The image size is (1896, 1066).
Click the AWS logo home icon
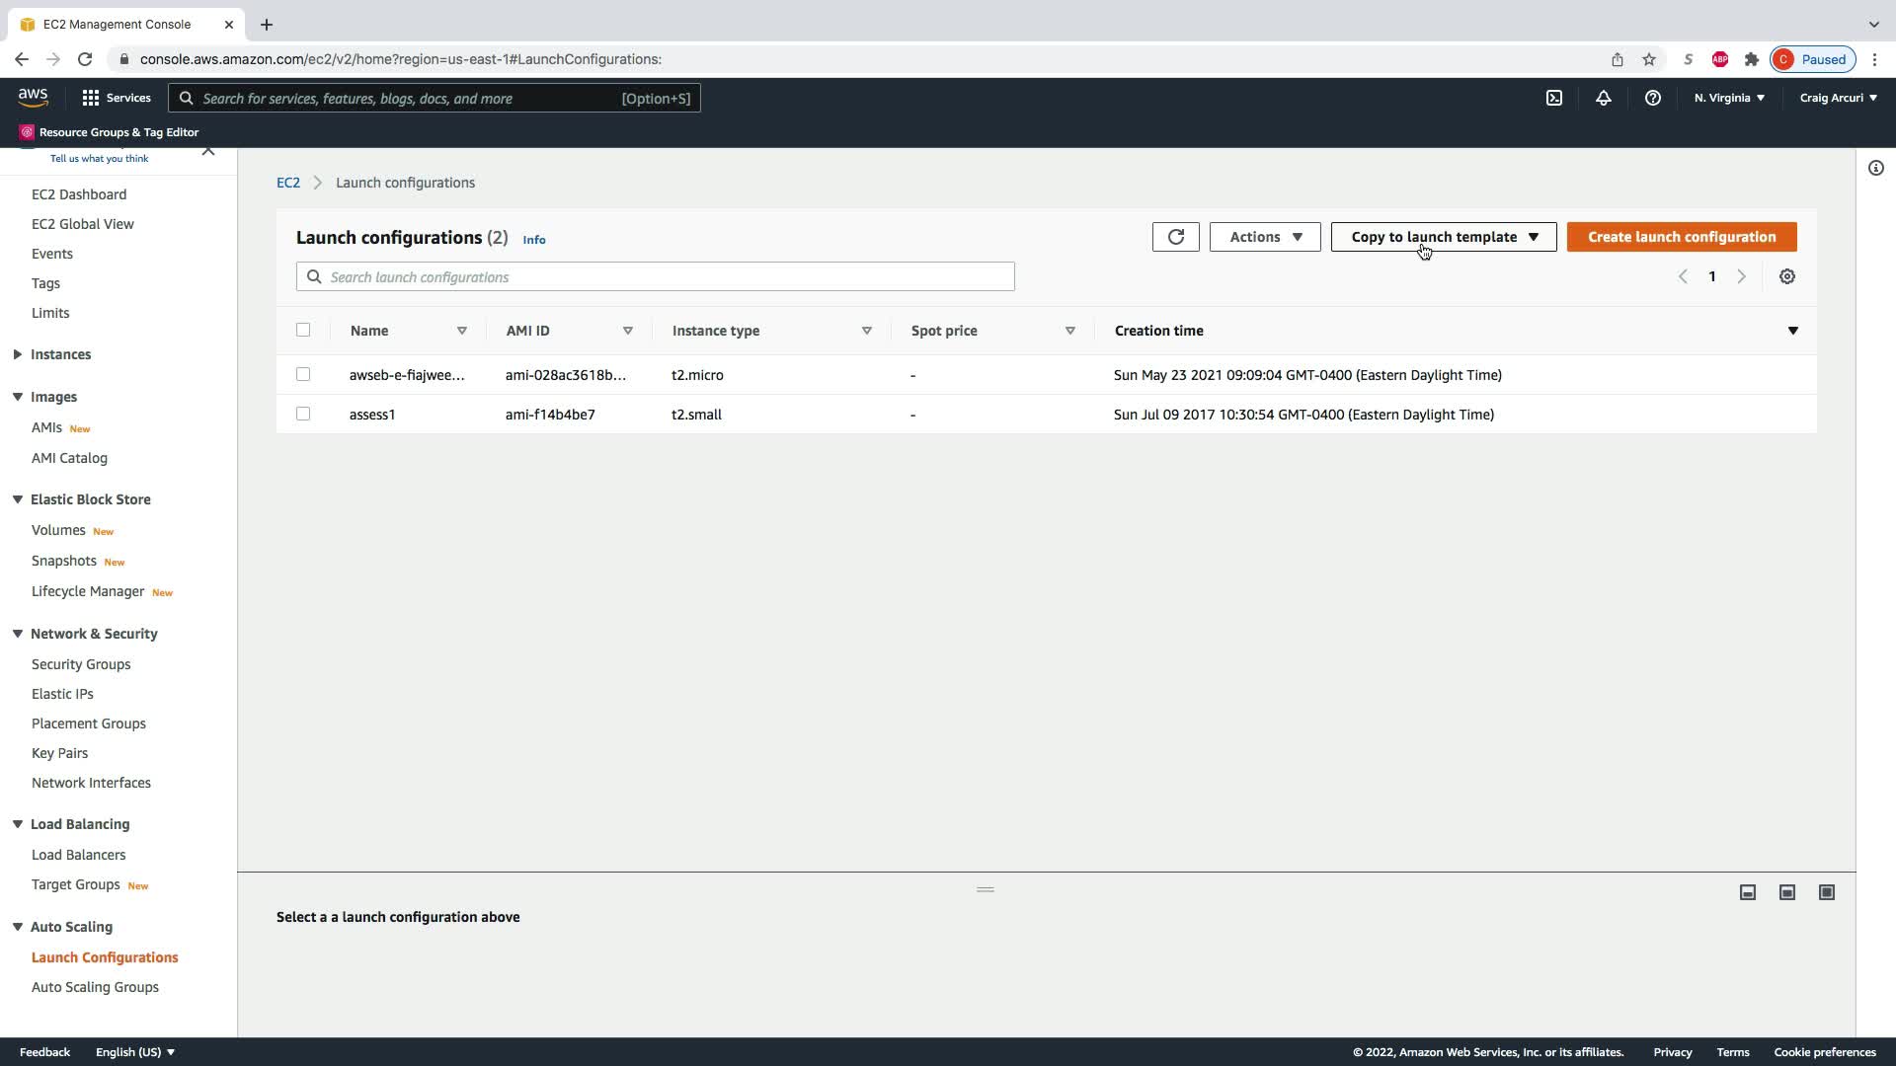pos(33,97)
